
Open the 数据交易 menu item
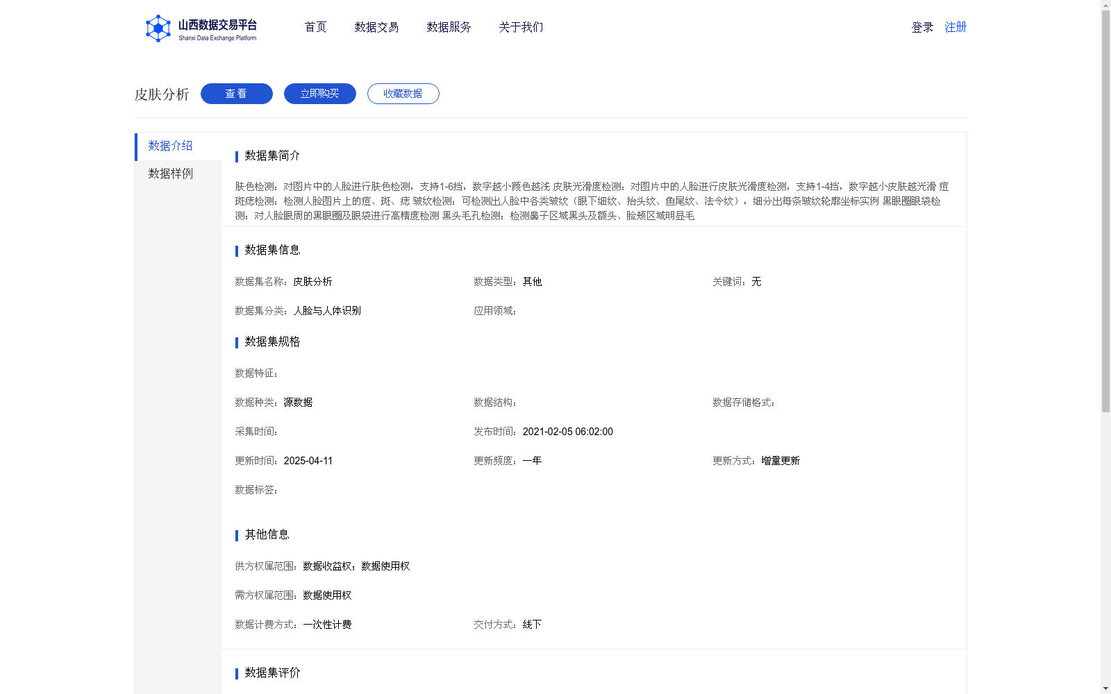click(376, 27)
